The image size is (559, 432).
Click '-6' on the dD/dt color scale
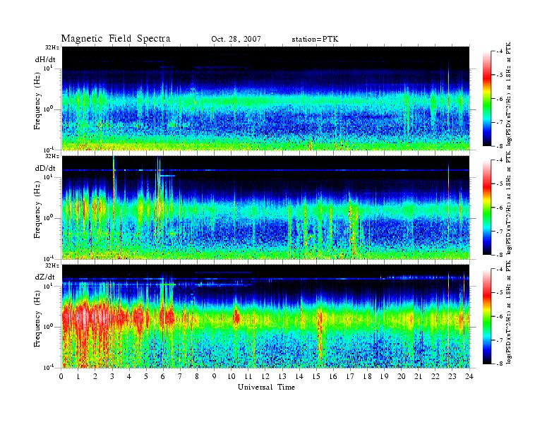pyautogui.click(x=500, y=208)
